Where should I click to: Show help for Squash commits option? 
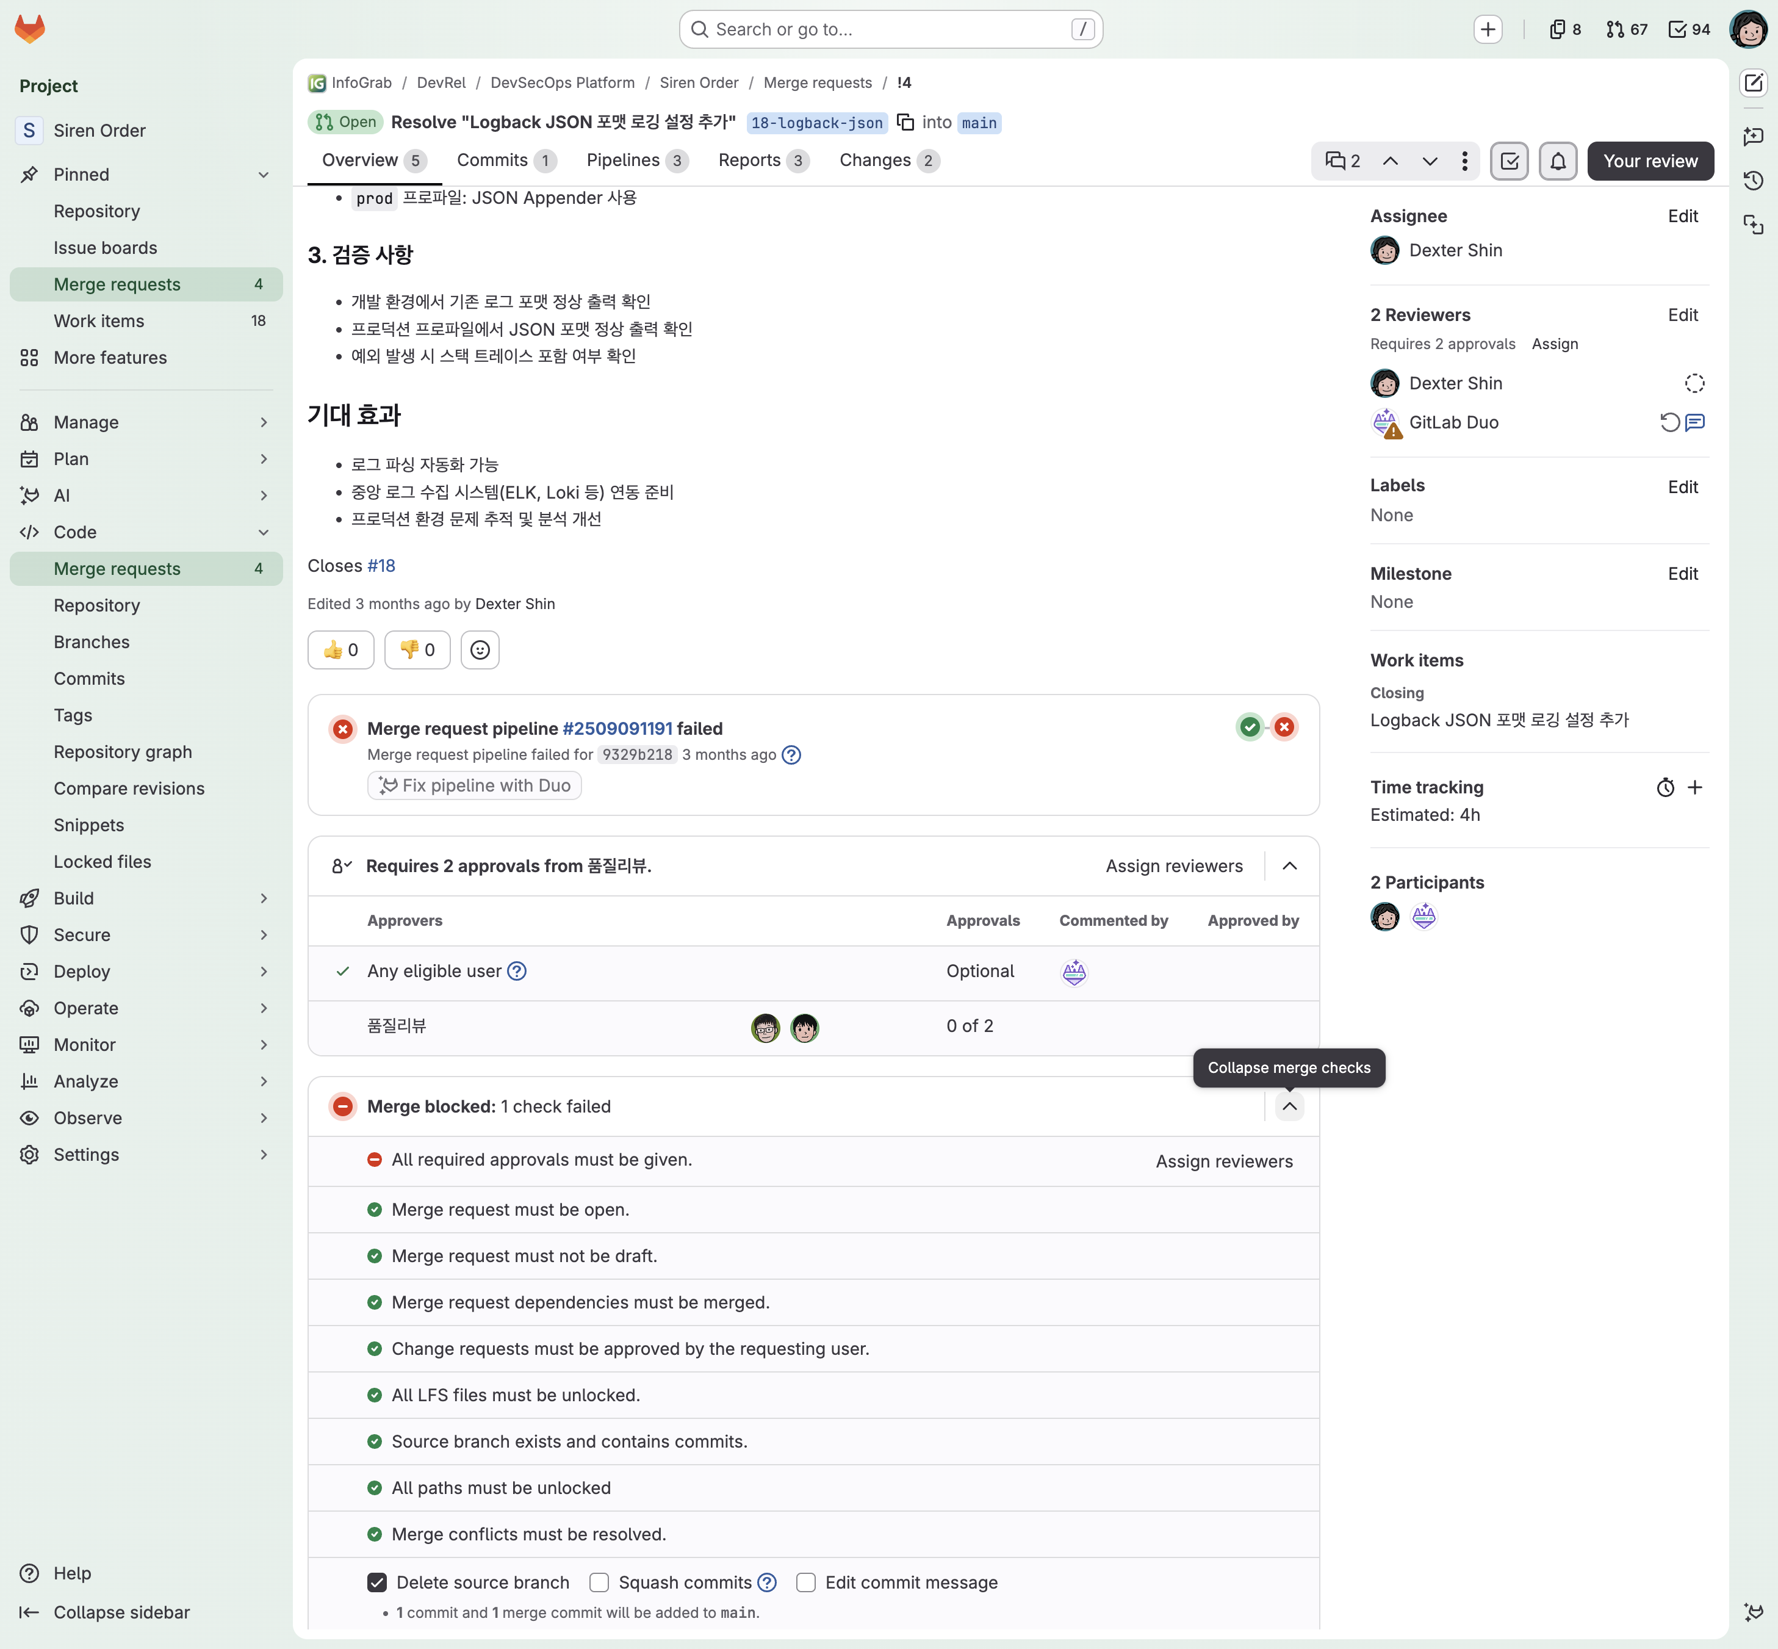click(x=767, y=1582)
